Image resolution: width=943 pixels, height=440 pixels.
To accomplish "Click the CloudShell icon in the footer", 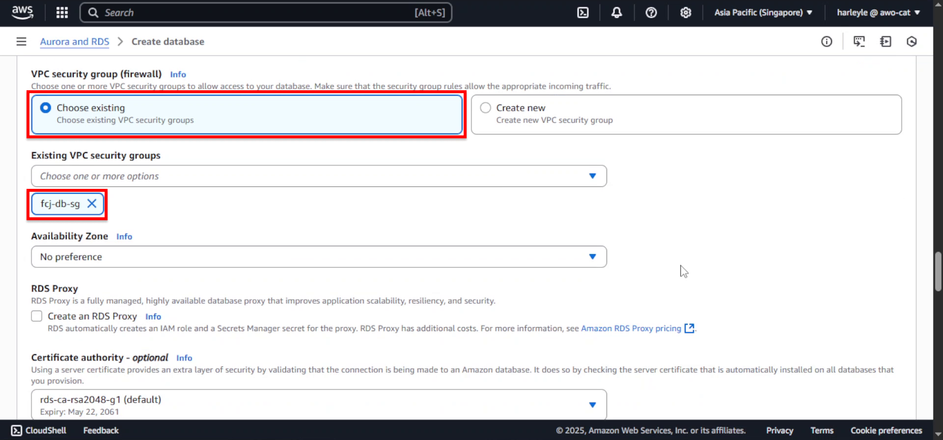I will click(x=16, y=430).
